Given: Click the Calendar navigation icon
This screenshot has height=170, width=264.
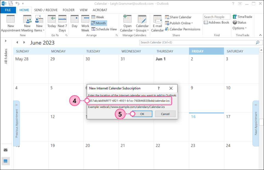Looking at the screenshot, I should tap(5, 161).
